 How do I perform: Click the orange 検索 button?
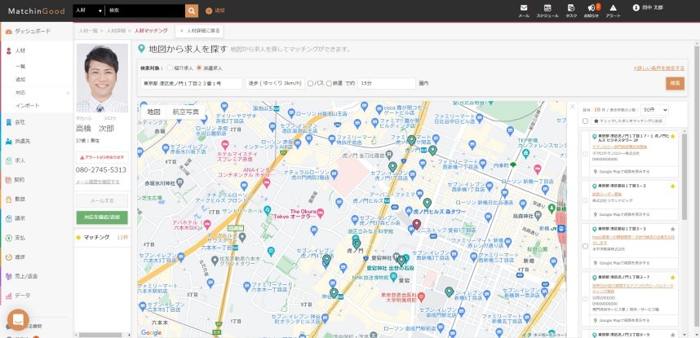(x=675, y=83)
